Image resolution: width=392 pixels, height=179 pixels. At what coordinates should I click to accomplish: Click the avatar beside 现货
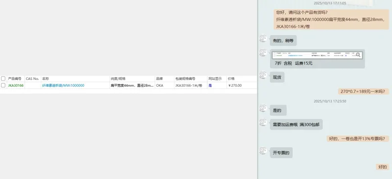coord(263,75)
